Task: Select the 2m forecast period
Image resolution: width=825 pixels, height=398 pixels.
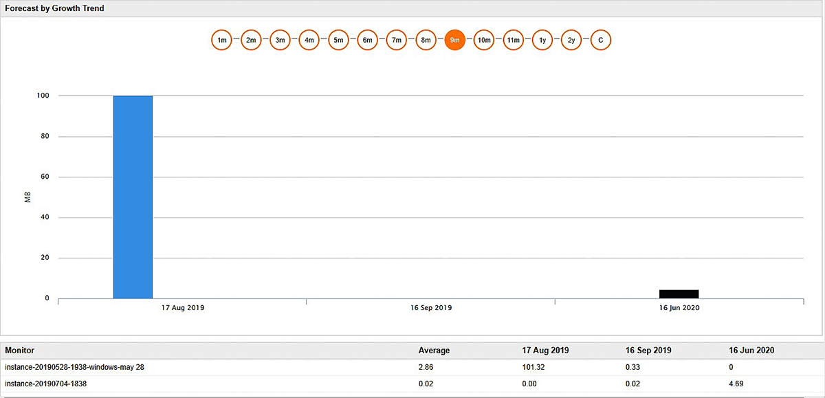Action: pyautogui.click(x=251, y=40)
